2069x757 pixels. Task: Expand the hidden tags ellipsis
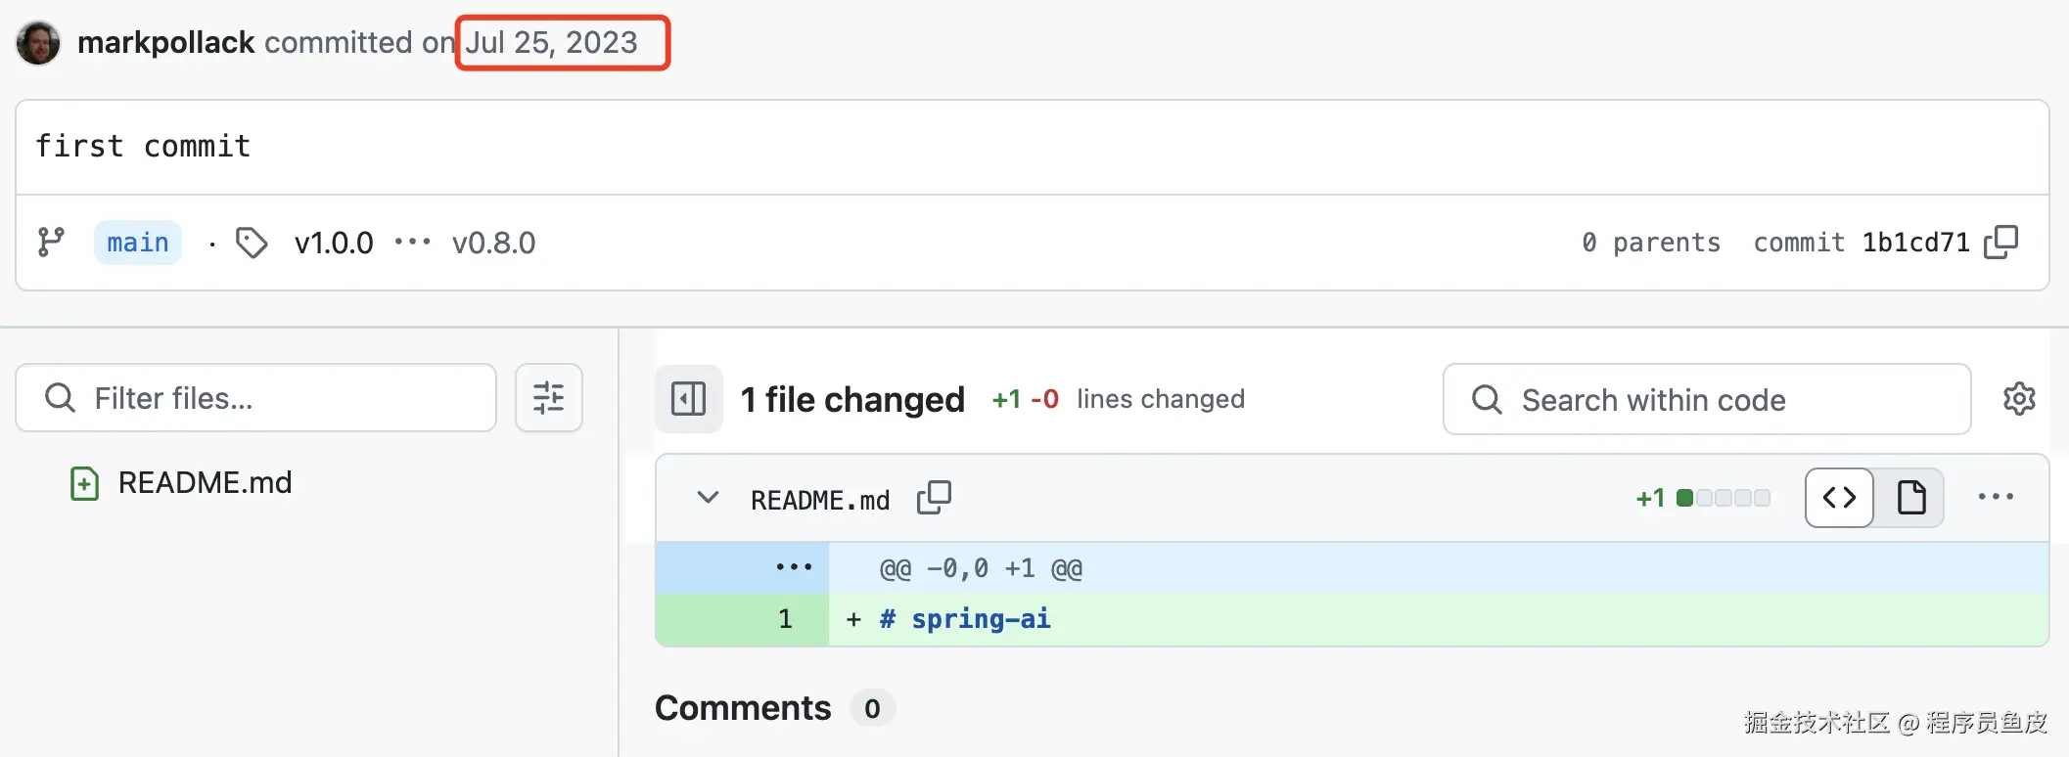(412, 243)
